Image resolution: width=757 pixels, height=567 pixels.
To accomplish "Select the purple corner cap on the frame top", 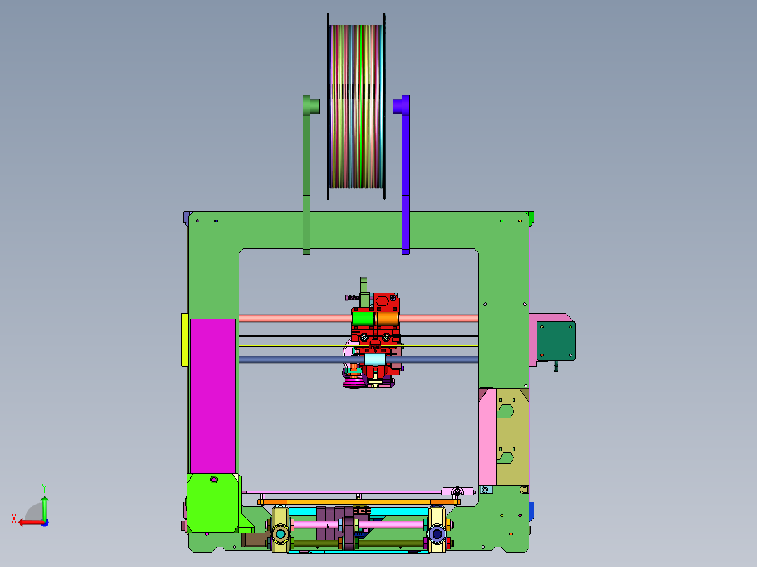I will click(x=187, y=219).
